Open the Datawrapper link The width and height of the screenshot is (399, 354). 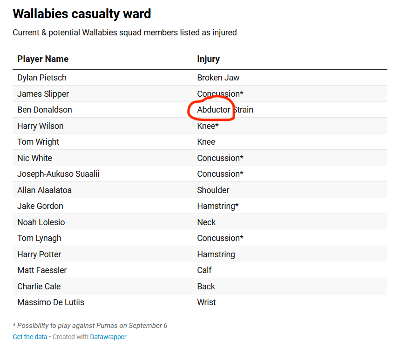[108, 337]
